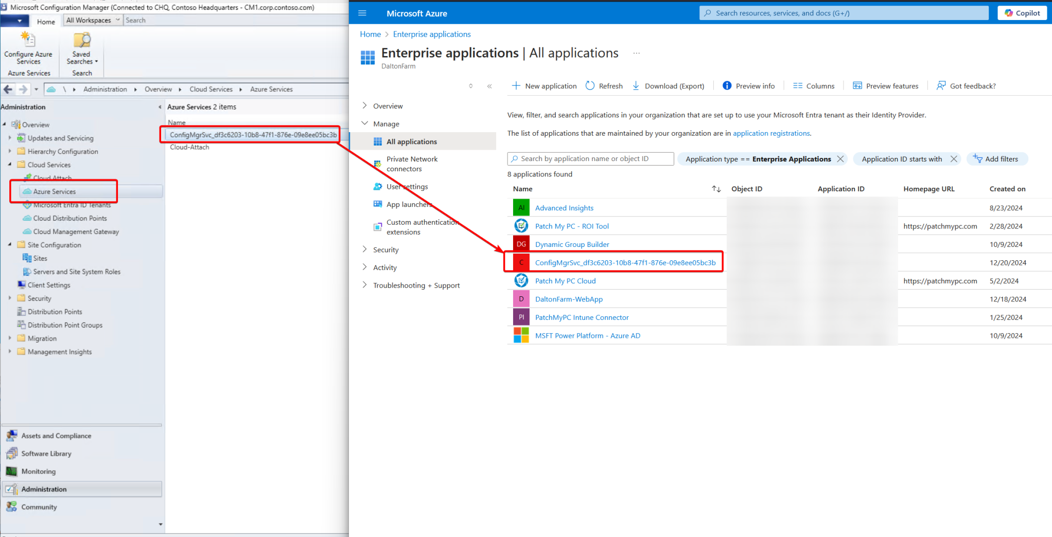Image resolution: width=1052 pixels, height=537 pixels.
Task: Click Add filters button
Action: [x=996, y=159]
